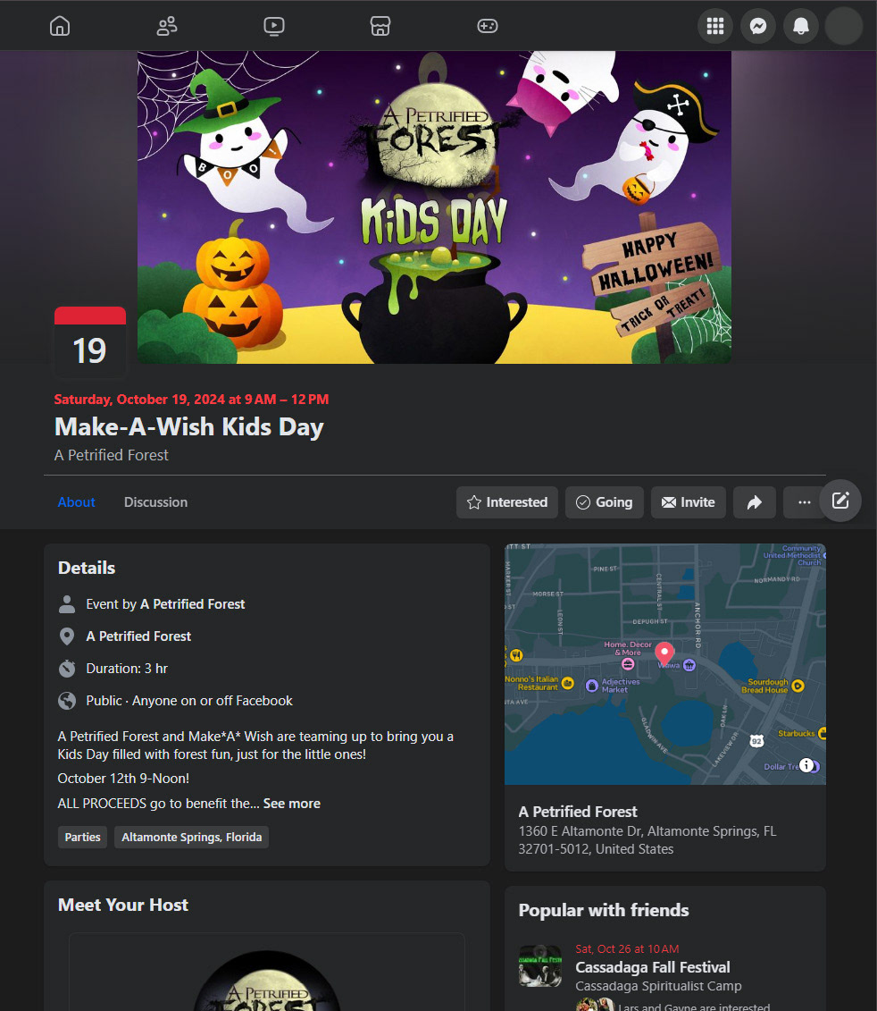Expand description with See more
The width and height of the screenshot is (877, 1011).
pyautogui.click(x=291, y=804)
